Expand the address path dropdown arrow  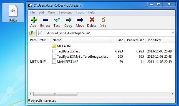coord(173,33)
